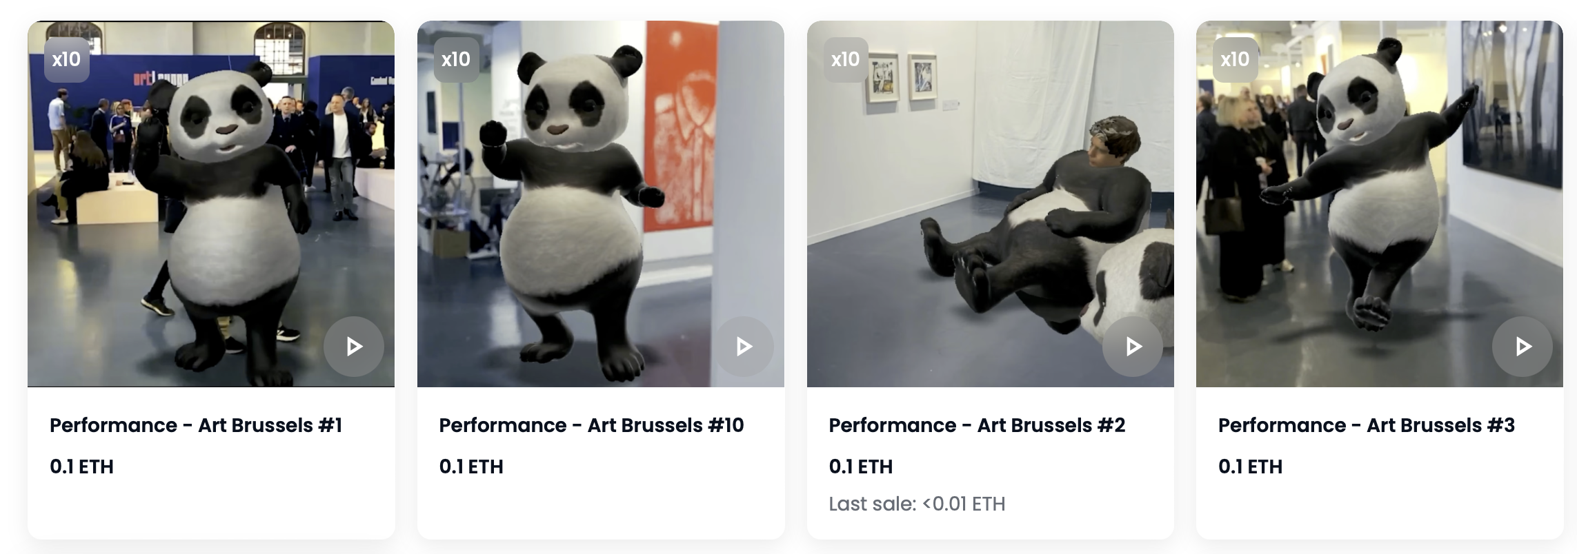Open Performance - Art Brussels #10 title
Image resolution: width=1577 pixels, height=554 pixels.
591,425
